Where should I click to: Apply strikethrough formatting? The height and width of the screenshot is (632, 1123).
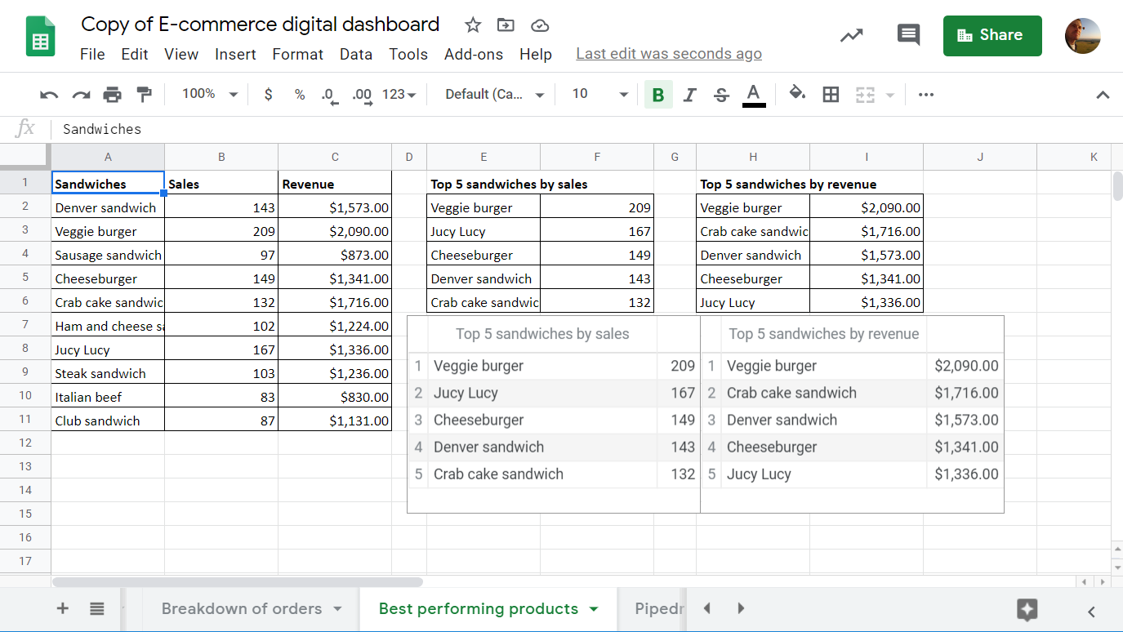pyautogui.click(x=721, y=94)
